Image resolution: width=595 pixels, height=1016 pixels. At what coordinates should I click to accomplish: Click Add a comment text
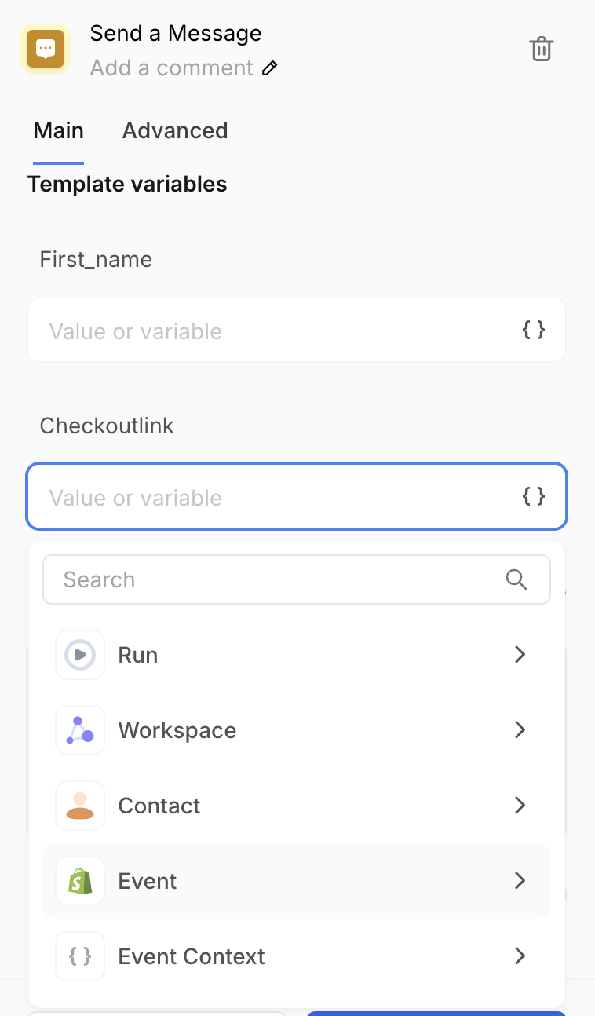(x=171, y=68)
